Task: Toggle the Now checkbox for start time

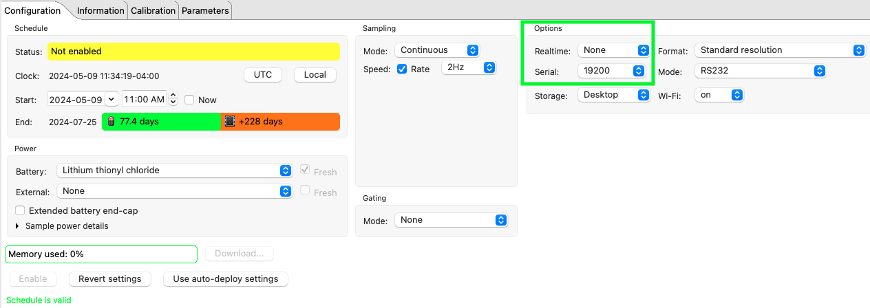Action: (x=189, y=100)
